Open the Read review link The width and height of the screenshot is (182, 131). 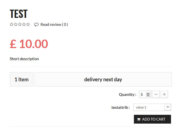click(54, 24)
